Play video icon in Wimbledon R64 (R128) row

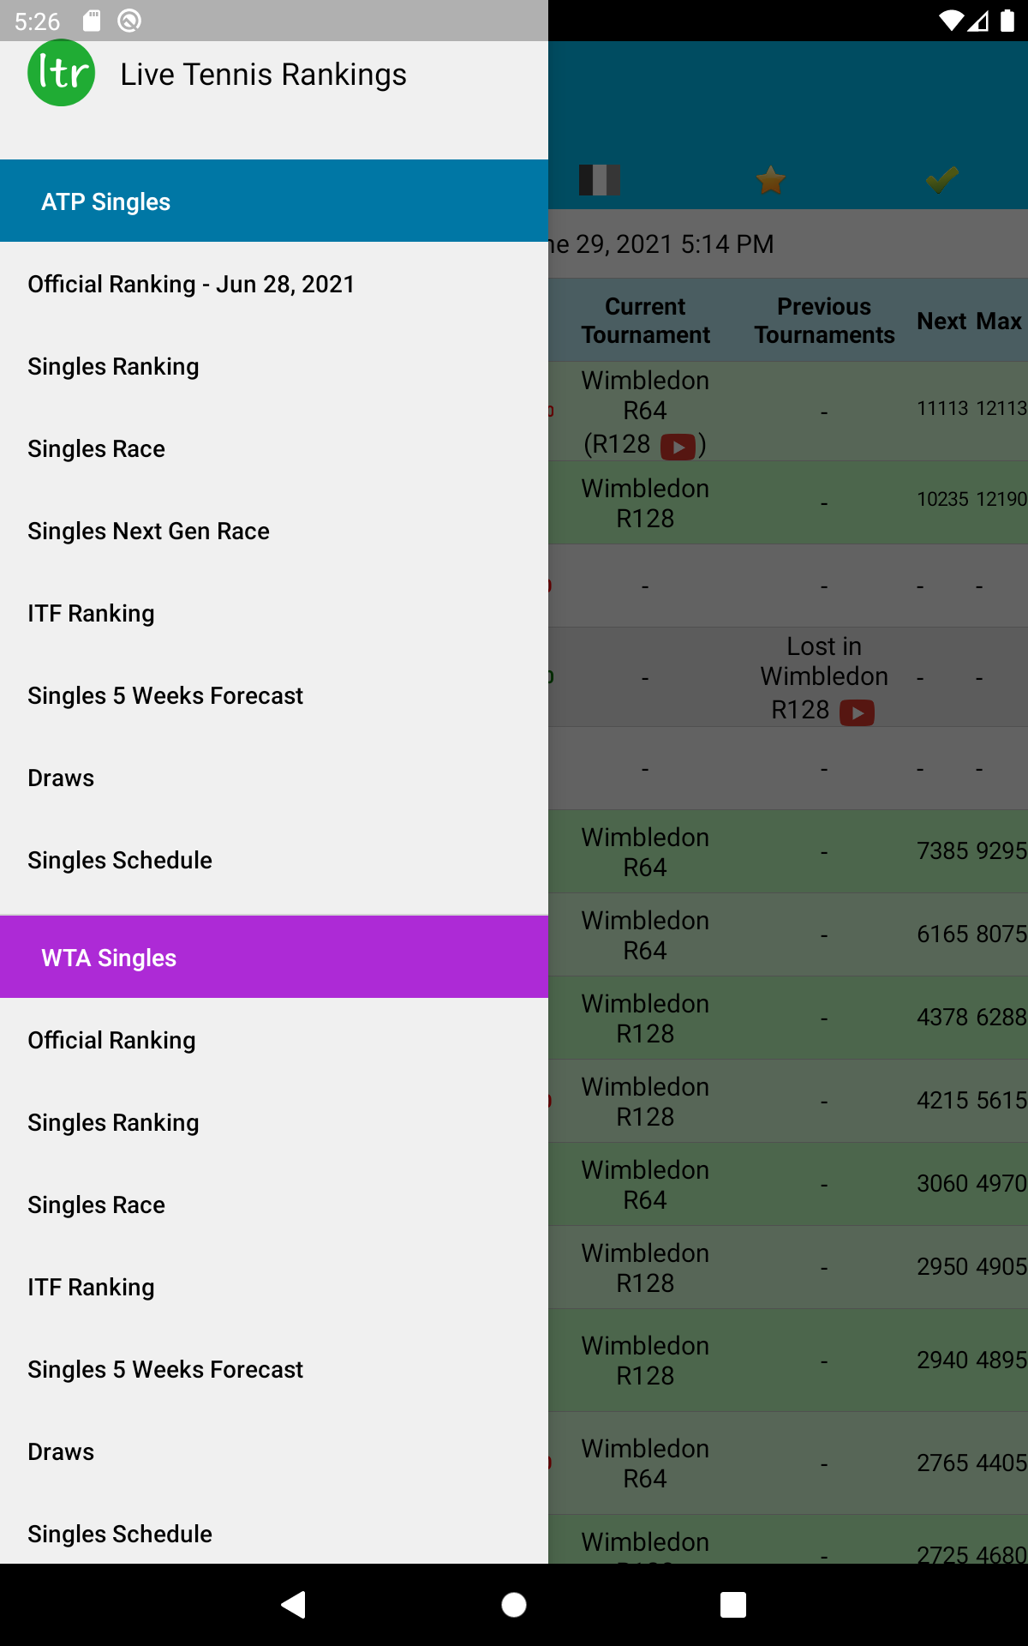coord(678,447)
